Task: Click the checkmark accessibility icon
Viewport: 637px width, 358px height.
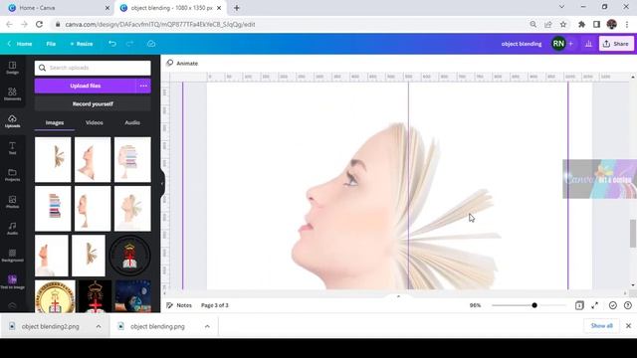Action: [x=613, y=305]
